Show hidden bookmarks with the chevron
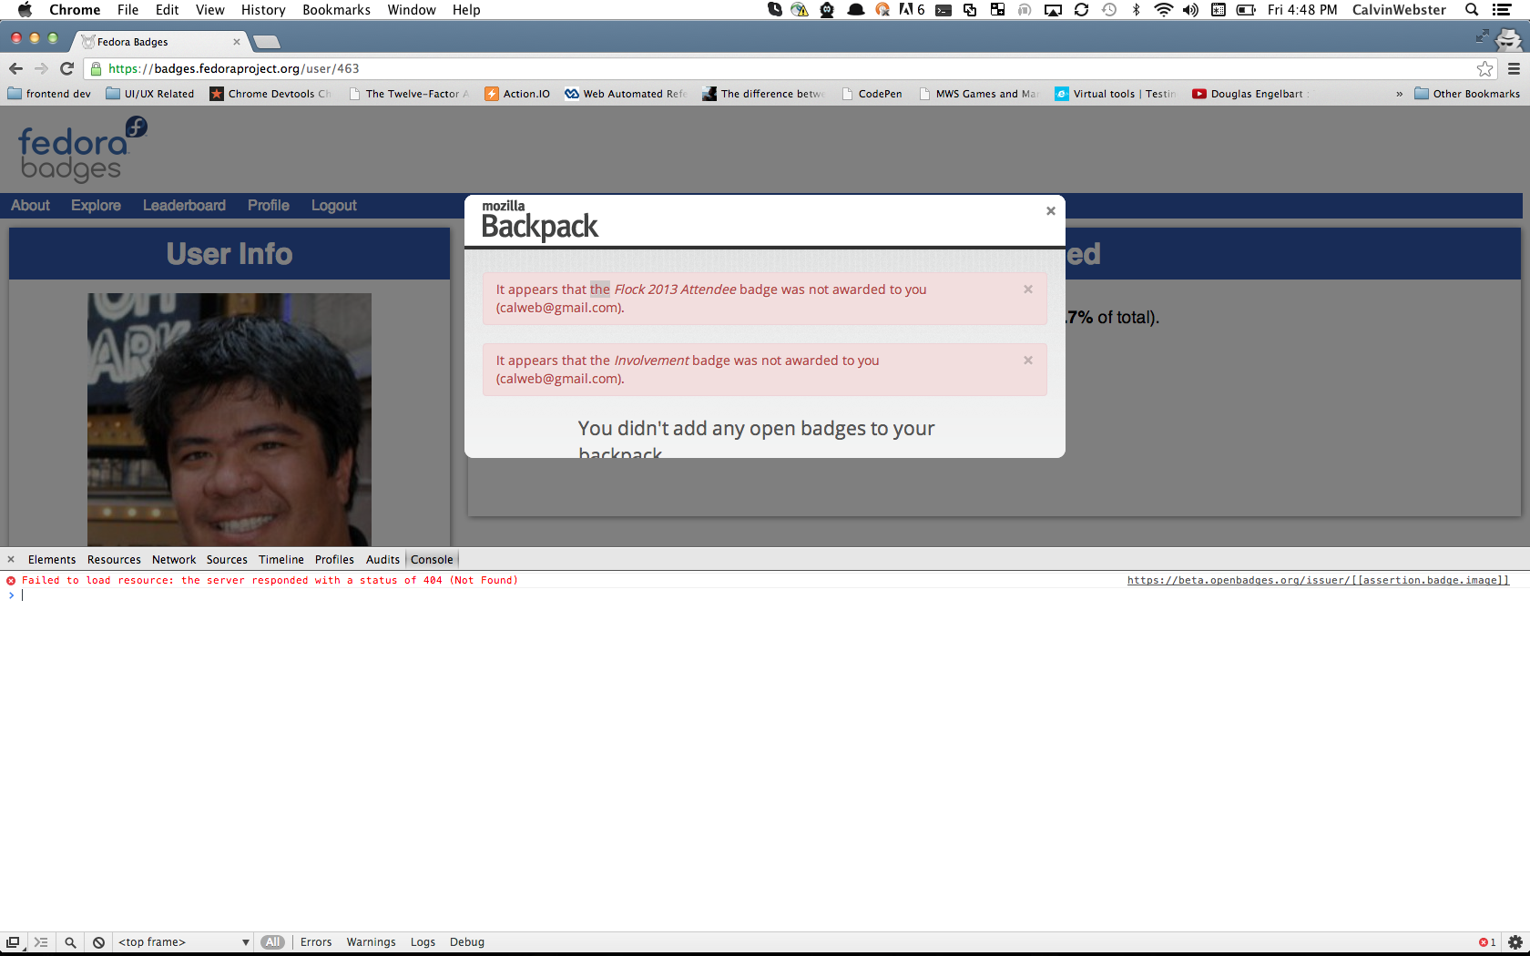The height and width of the screenshot is (956, 1530). pos(1399,94)
